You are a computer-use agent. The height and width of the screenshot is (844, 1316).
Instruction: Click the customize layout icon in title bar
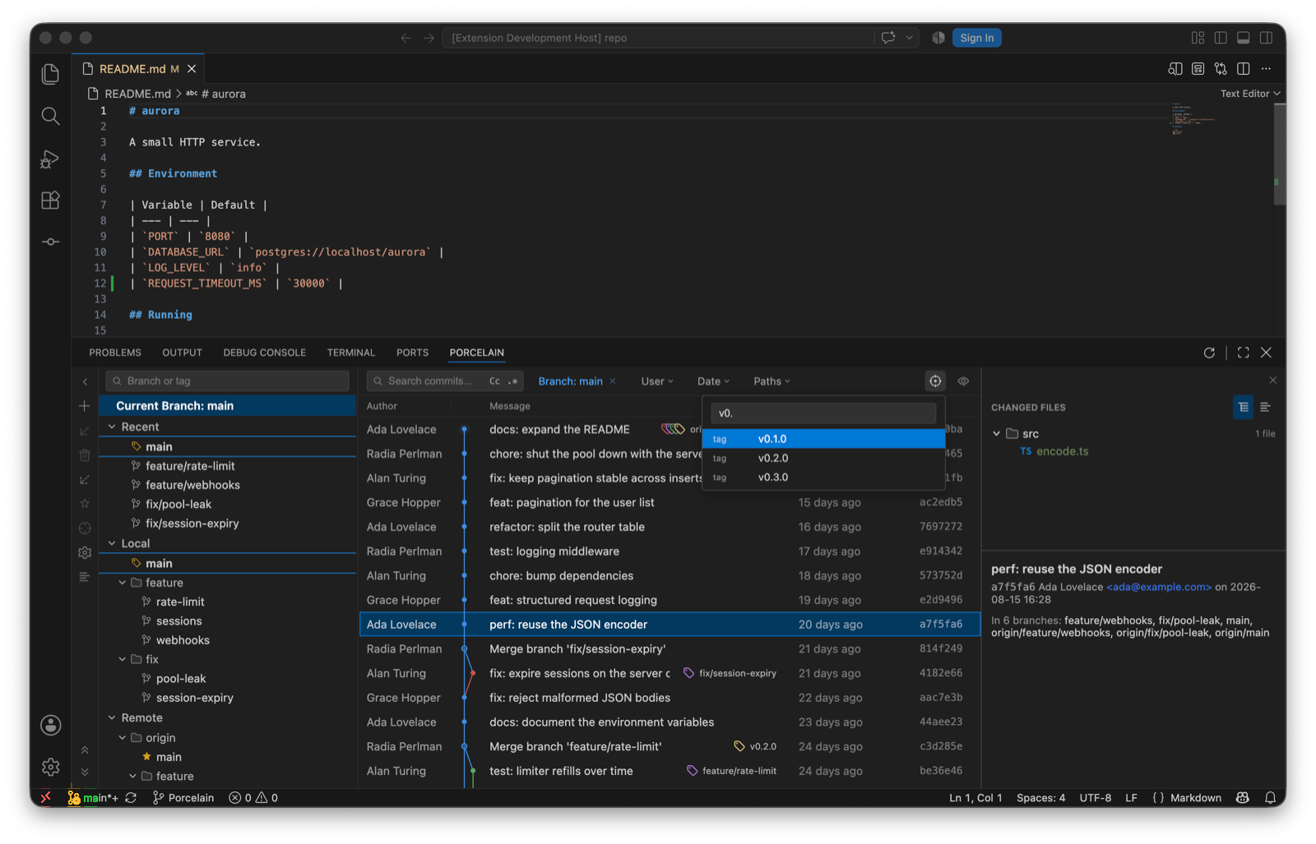(x=1198, y=38)
